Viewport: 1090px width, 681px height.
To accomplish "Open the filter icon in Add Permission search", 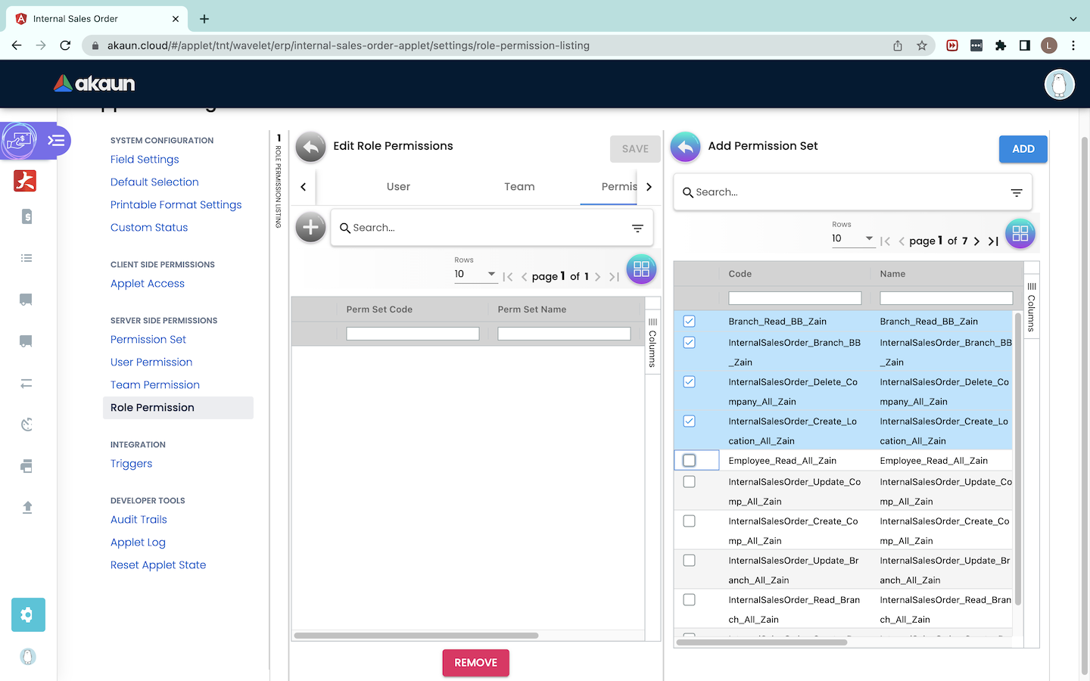I will click(1017, 193).
